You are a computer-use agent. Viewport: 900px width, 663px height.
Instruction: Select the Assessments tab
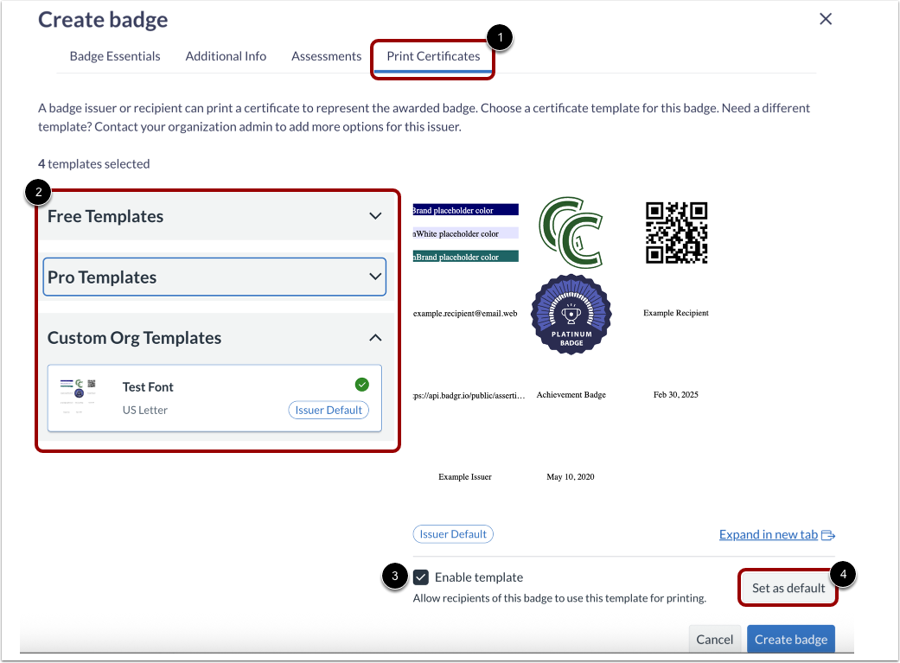point(326,55)
